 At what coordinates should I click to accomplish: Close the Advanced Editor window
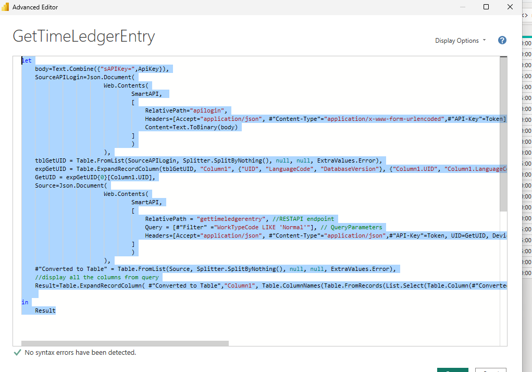click(510, 7)
